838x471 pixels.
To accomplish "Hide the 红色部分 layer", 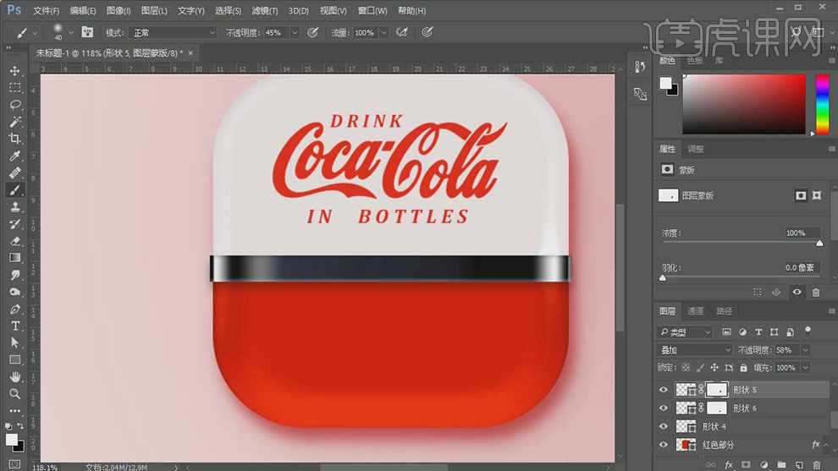I will coord(664,445).
